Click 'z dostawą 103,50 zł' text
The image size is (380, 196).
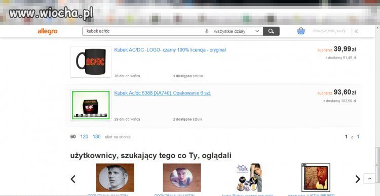click(x=339, y=101)
